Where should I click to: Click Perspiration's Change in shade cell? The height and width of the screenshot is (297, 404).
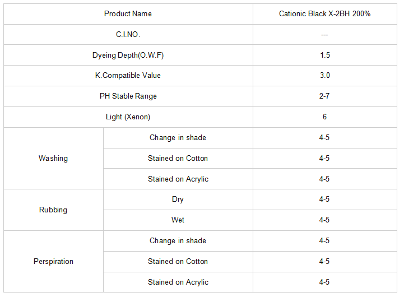coord(178,241)
